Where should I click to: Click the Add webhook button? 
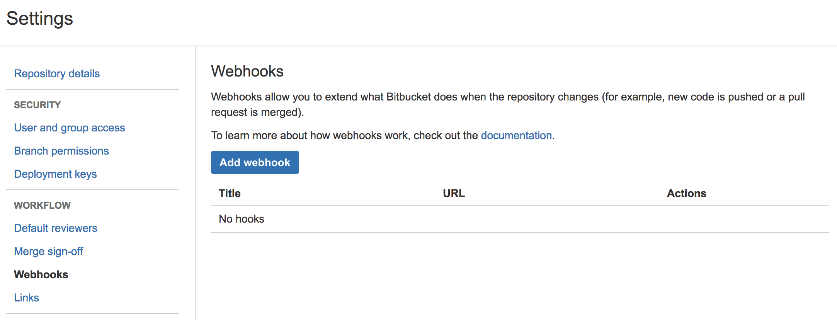tap(255, 162)
